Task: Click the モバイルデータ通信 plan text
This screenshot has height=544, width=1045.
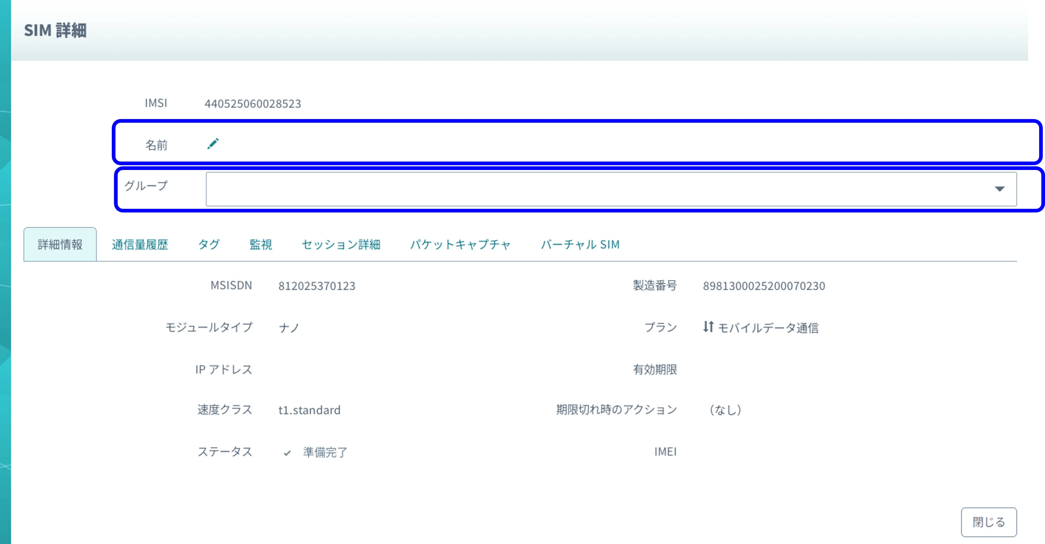Action: [x=768, y=328]
